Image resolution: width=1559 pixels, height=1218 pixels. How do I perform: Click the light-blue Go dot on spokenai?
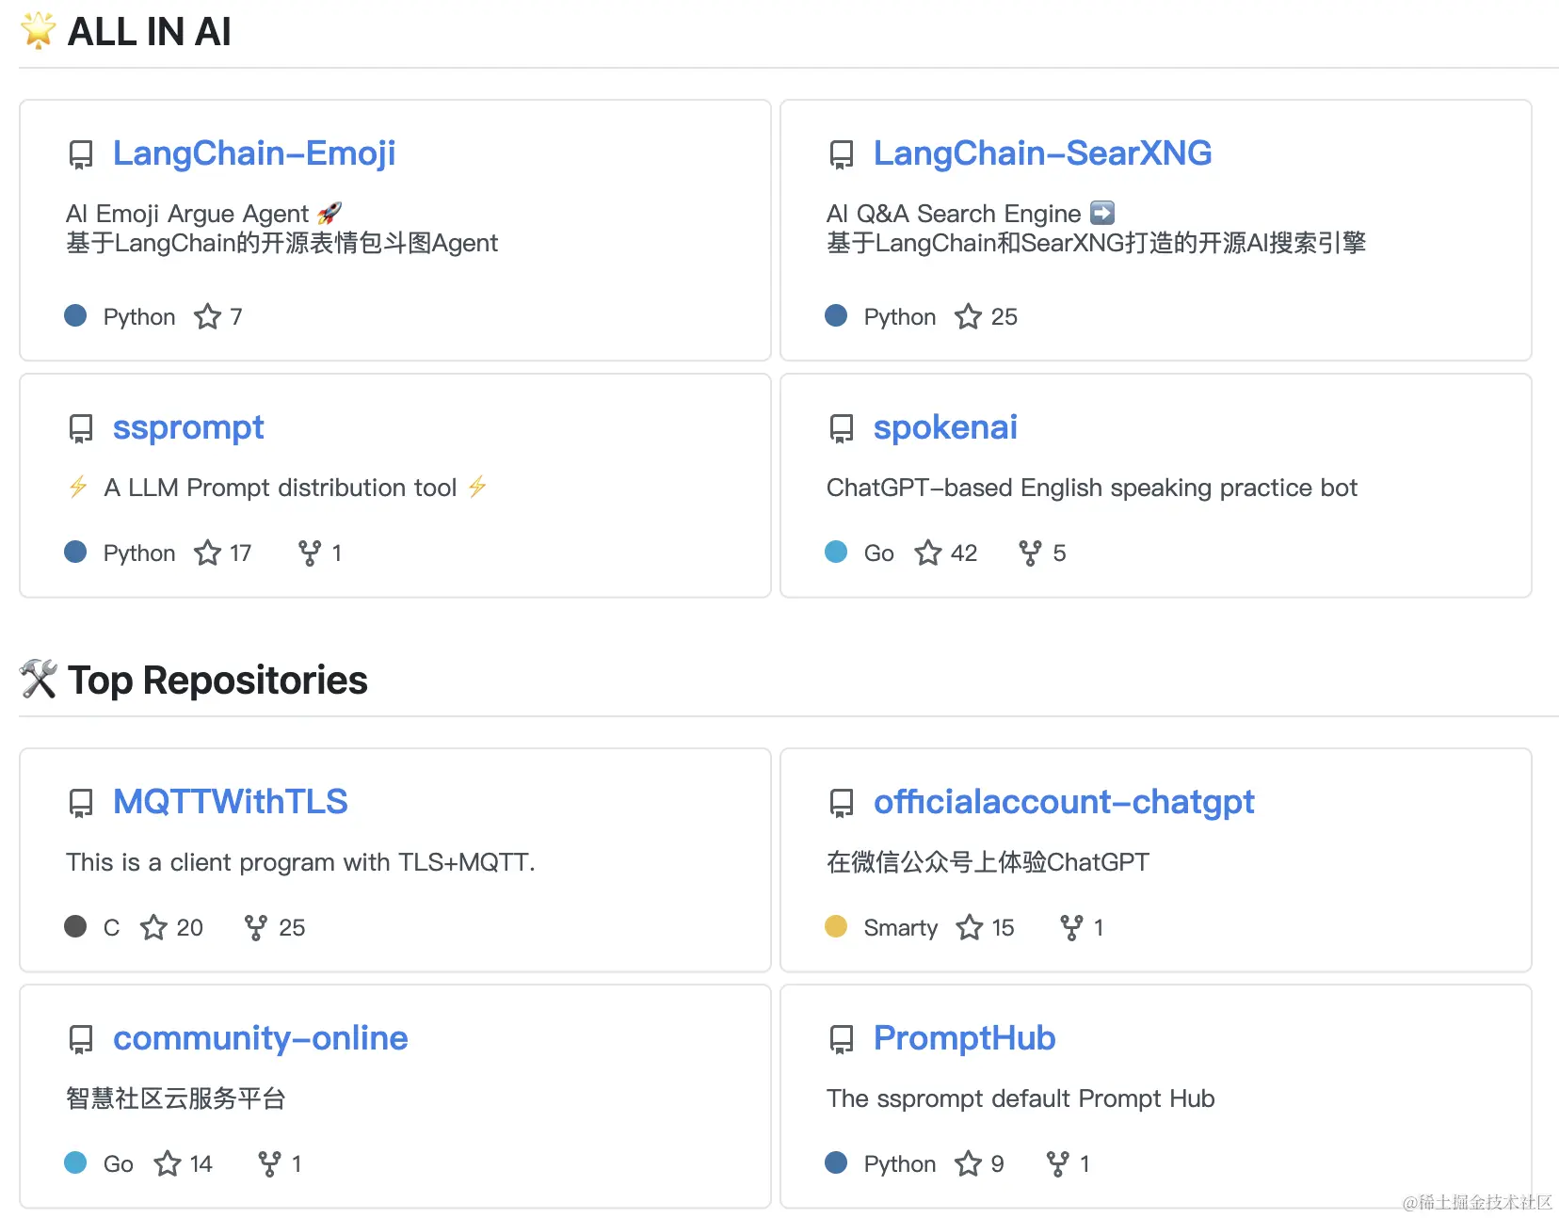(836, 552)
